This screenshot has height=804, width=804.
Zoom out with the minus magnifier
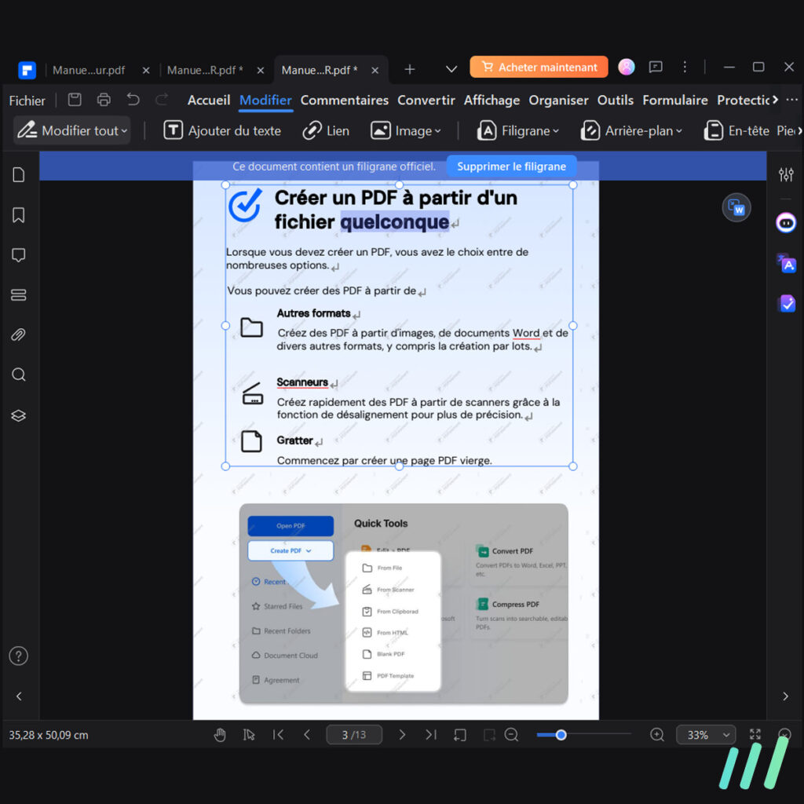[511, 735]
